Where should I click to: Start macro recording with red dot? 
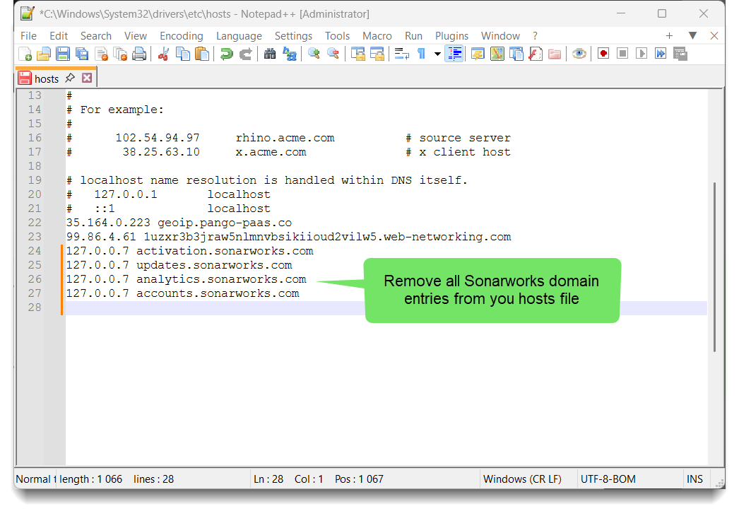click(x=603, y=54)
